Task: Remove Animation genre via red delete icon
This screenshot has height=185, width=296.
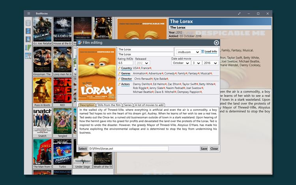Action: tap(147, 73)
